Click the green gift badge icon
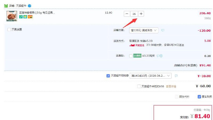 [25, 17]
